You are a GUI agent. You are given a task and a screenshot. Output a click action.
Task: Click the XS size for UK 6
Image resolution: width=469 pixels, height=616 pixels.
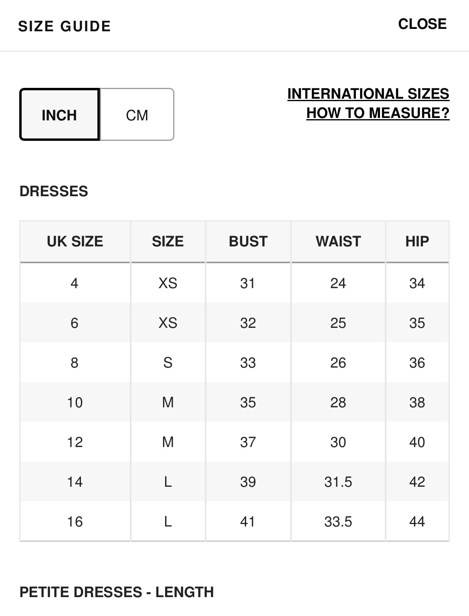click(x=168, y=323)
